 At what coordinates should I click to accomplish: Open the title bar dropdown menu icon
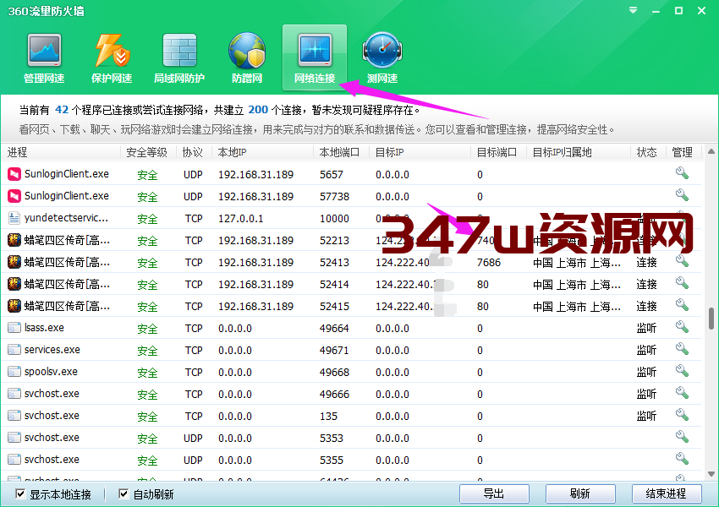634,10
